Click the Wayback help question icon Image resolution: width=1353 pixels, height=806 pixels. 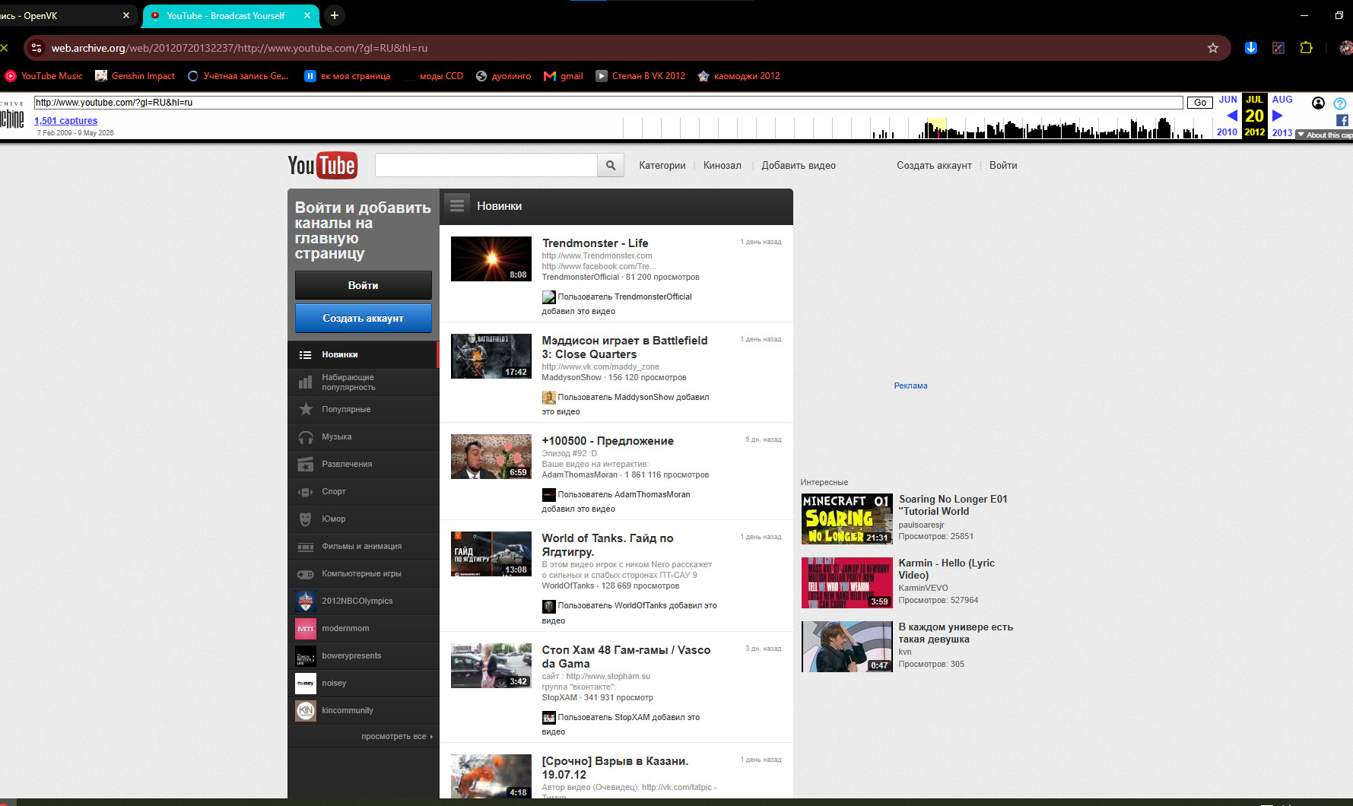pos(1340,103)
